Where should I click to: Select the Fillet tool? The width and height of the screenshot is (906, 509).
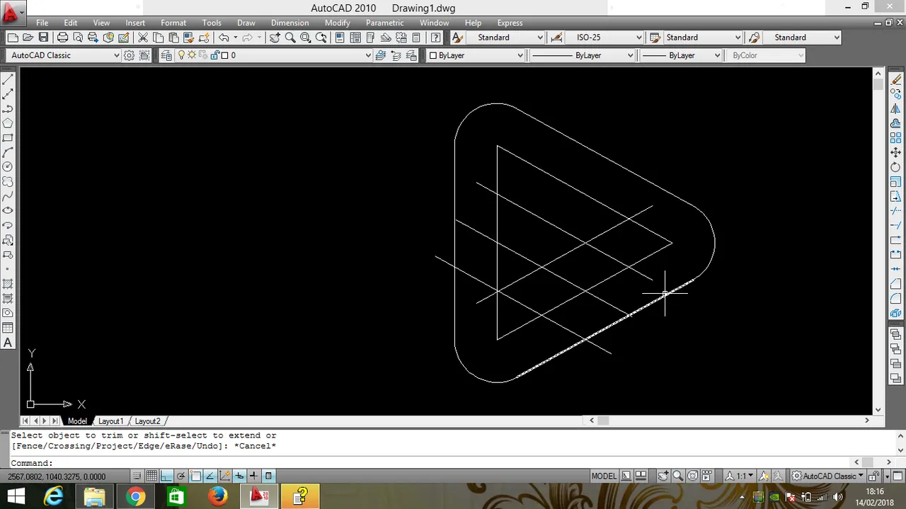[x=896, y=298]
